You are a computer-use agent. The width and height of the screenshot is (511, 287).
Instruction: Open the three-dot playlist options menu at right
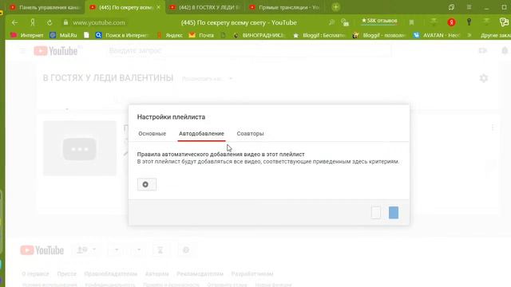pos(493,128)
